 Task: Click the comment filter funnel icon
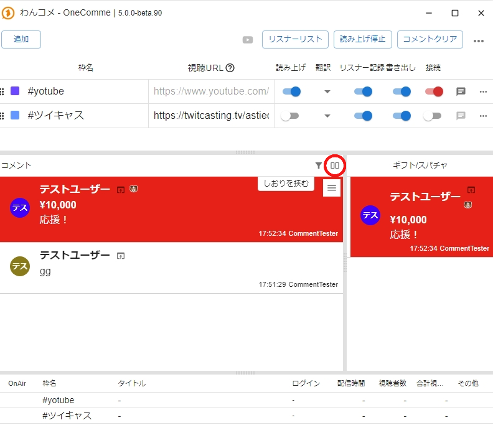(x=319, y=165)
